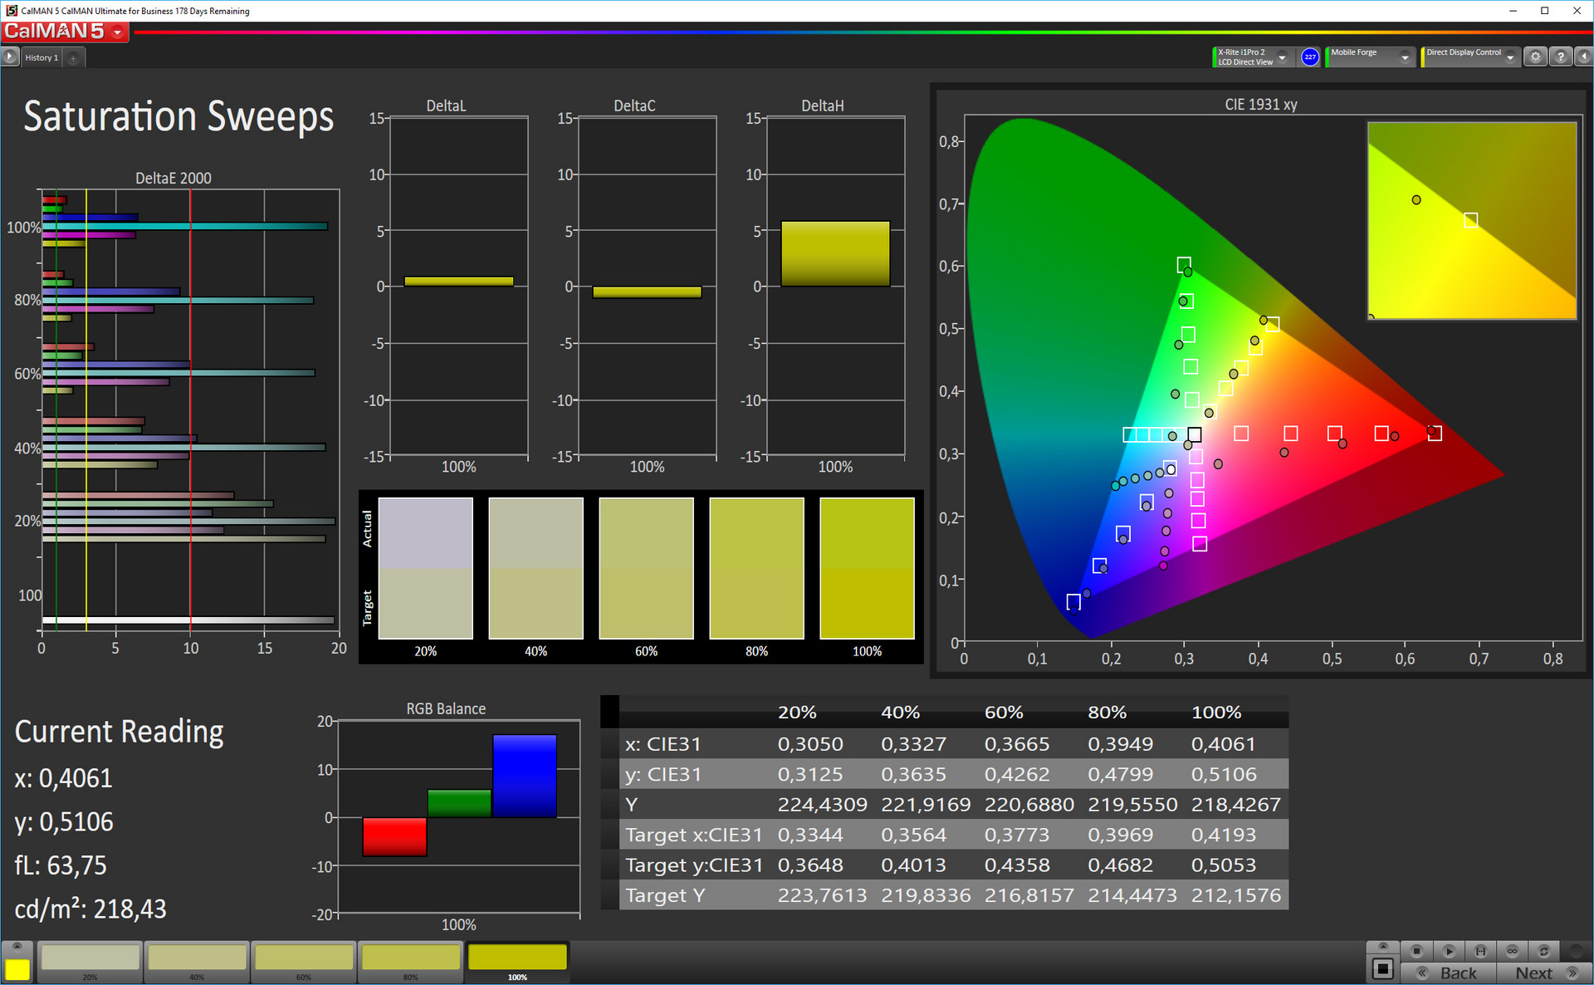
Task: Open settings gear icon
Action: tap(1535, 56)
